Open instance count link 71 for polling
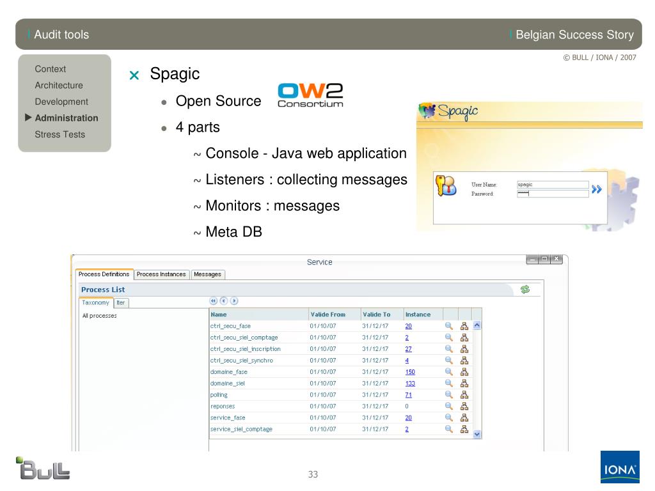The width and height of the screenshot is (655, 491). pyautogui.click(x=408, y=395)
